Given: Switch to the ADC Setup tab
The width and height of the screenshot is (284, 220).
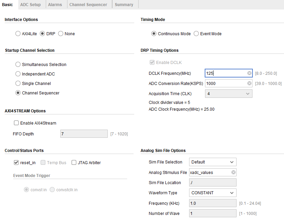Looking at the screenshot, I should click(31, 5).
